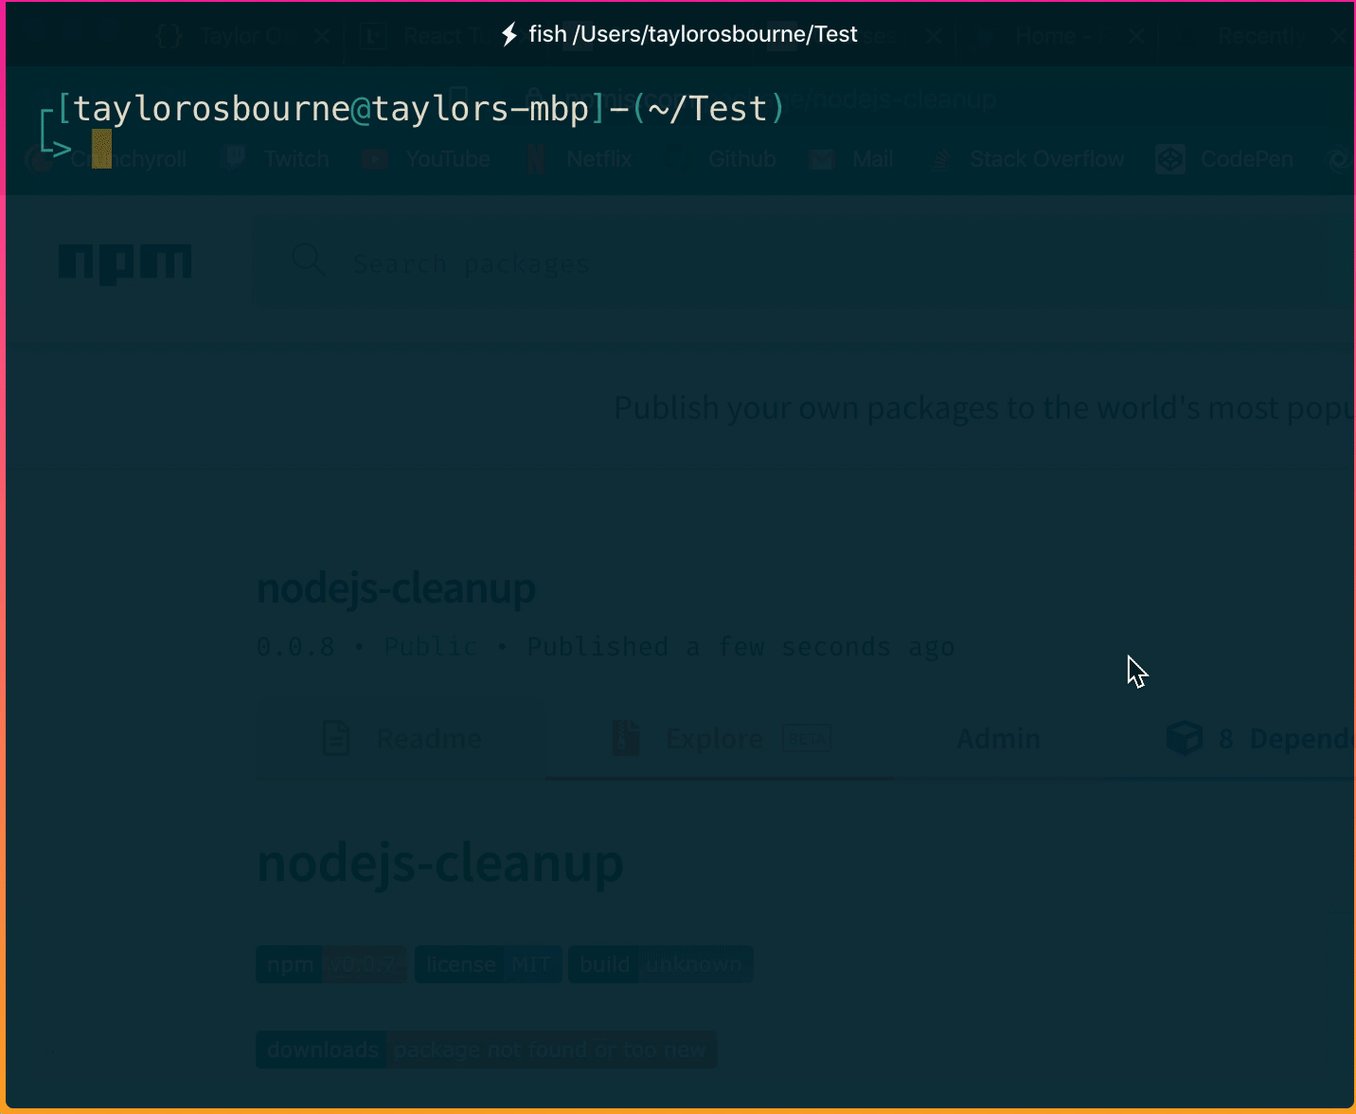Close the 'Home -' browser tab
The height and width of the screenshot is (1114, 1356).
click(x=1136, y=37)
